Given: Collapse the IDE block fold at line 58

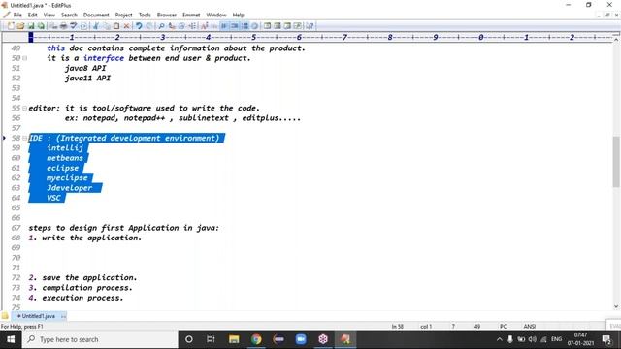Looking at the screenshot, I should coord(24,138).
